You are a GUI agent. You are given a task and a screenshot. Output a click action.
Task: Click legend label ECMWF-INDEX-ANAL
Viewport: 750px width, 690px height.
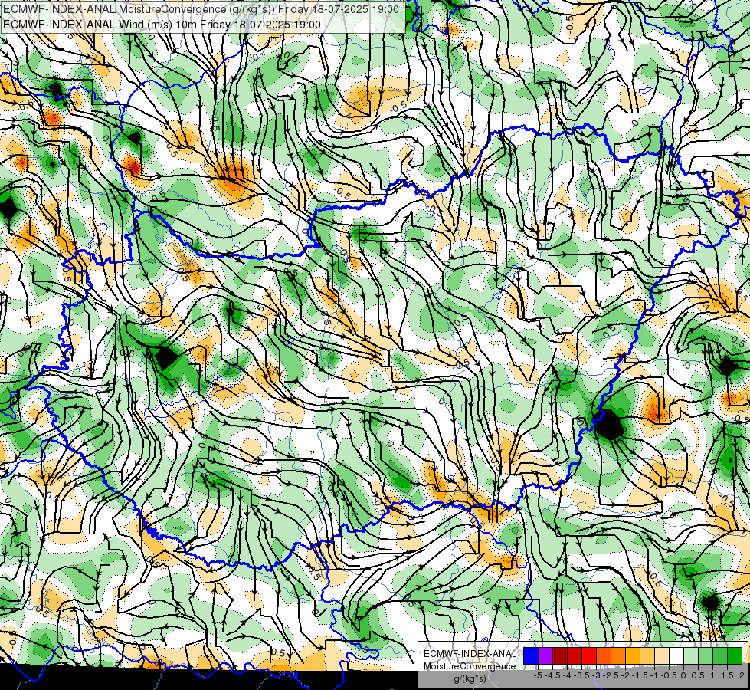[470, 654]
